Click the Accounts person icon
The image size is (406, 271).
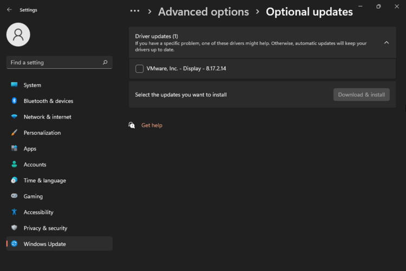click(x=14, y=164)
